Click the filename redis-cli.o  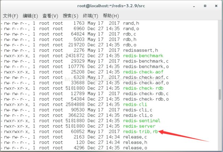[x=138, y=115]
